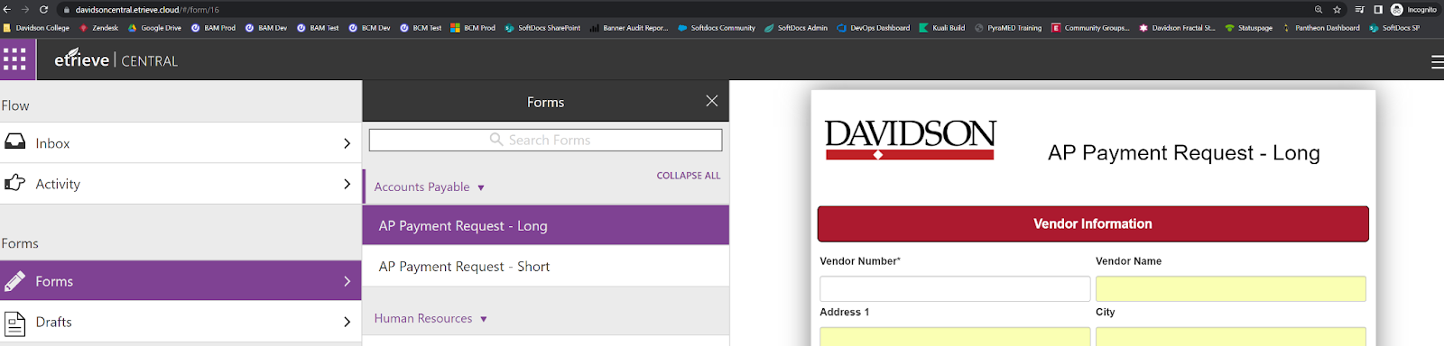Expand the Activity chevron
Viewport: 1444px width, 346px height.
[x=347, y=184]
